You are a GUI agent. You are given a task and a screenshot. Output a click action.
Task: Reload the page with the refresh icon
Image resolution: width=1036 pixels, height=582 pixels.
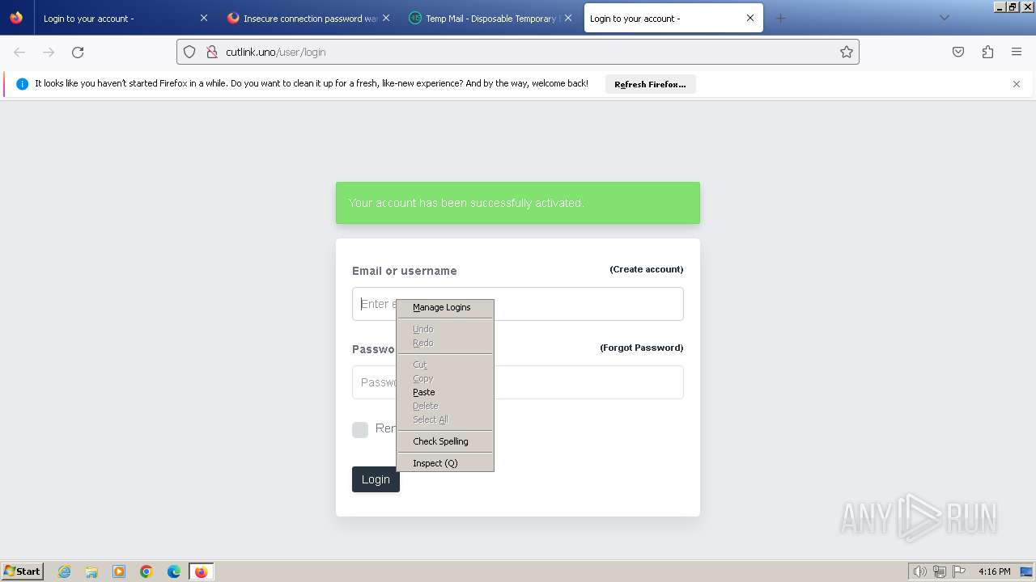coord(78,52)
